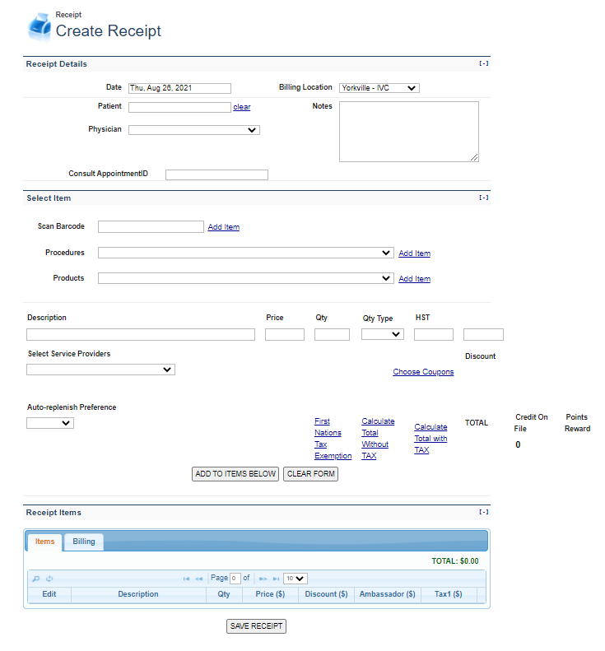Viewport: 605px width, 651px height.
Task: Collapse the Receipt Details section
Action: [x=483, y=63]
